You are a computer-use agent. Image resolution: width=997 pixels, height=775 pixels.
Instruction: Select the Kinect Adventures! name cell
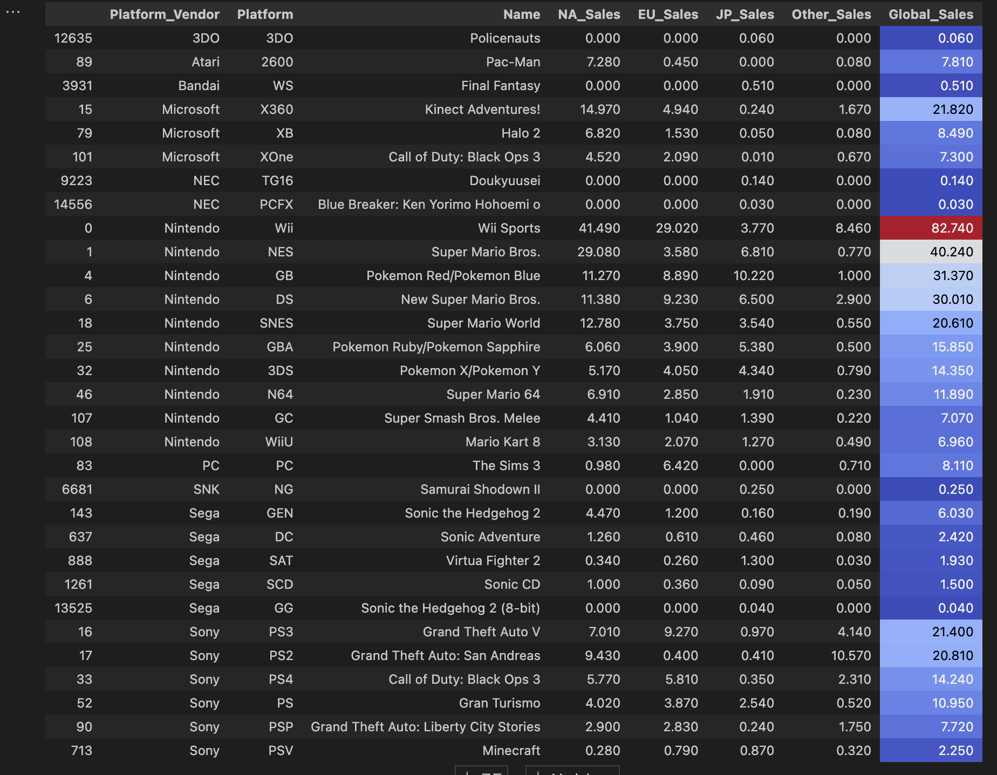pyautogui.click(x=482, y=110)
